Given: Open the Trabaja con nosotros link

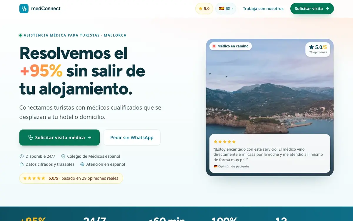Looking at the screenshot, I should click(x=263, y=9).
